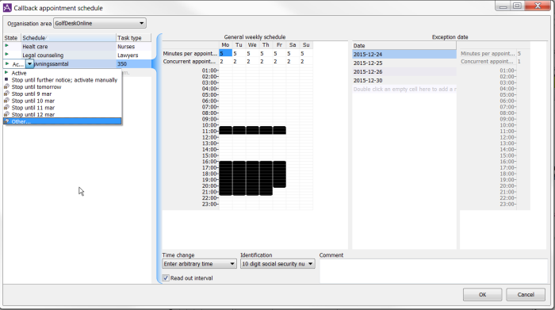Expand the Time change combo box

pos(199,264)
